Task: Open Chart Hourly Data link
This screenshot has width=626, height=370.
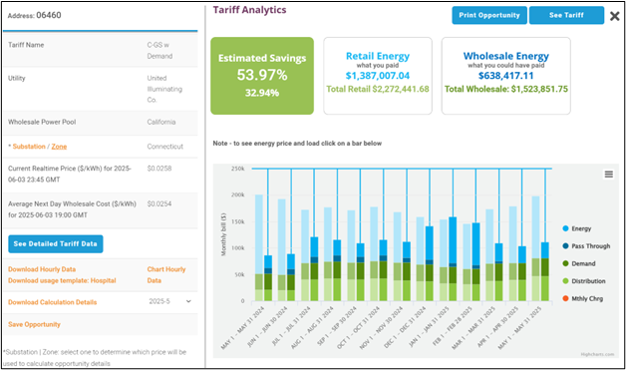Action: [x=166, y=275]
